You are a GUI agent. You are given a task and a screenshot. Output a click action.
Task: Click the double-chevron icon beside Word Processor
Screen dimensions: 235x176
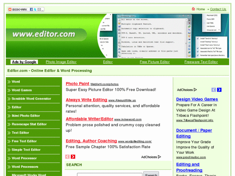[x=9, y=159]
